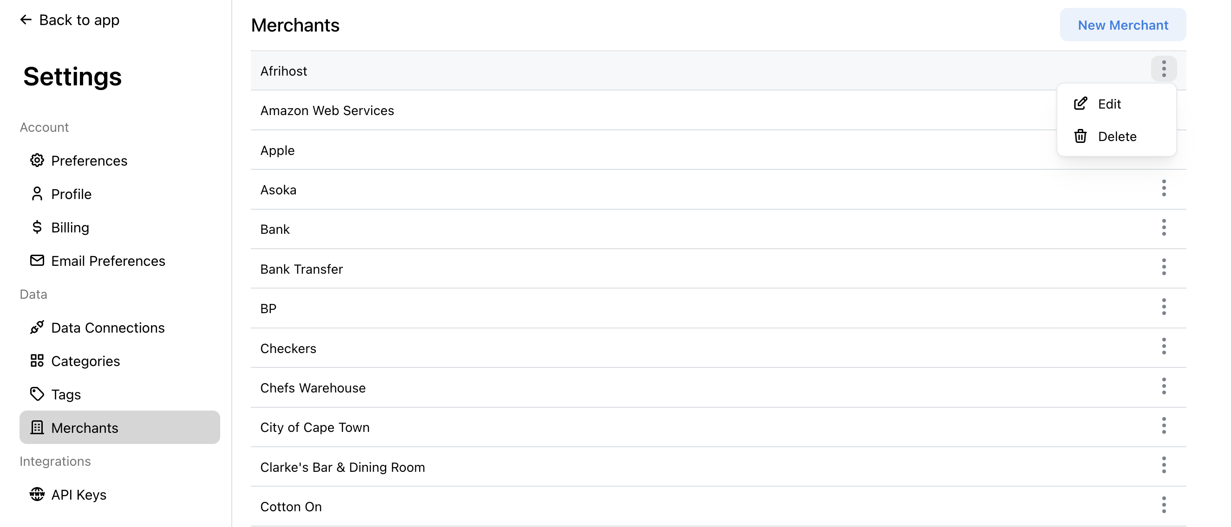Click the Delete trash icon
Viewport: 1231px width, 527px height.
pos(1080,136)
